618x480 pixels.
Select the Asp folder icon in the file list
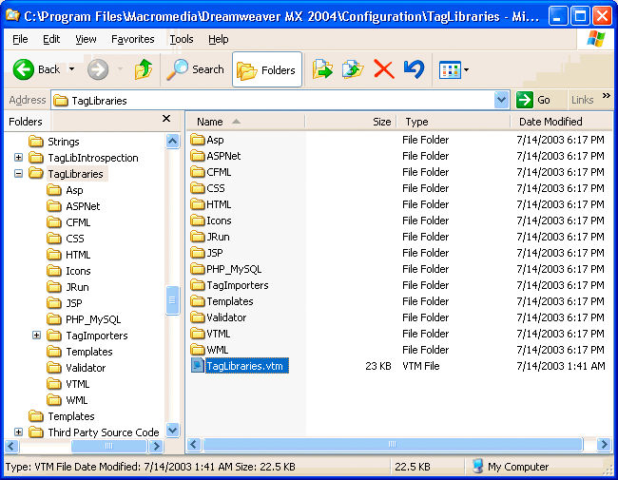pyautogui.click(x=198, y=140)
